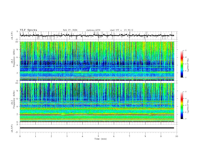The image size is (199, 153).
Task: Click the upper color bar "log(PSD)(V²/Hz)" label
Action: [x=188, y=65]
